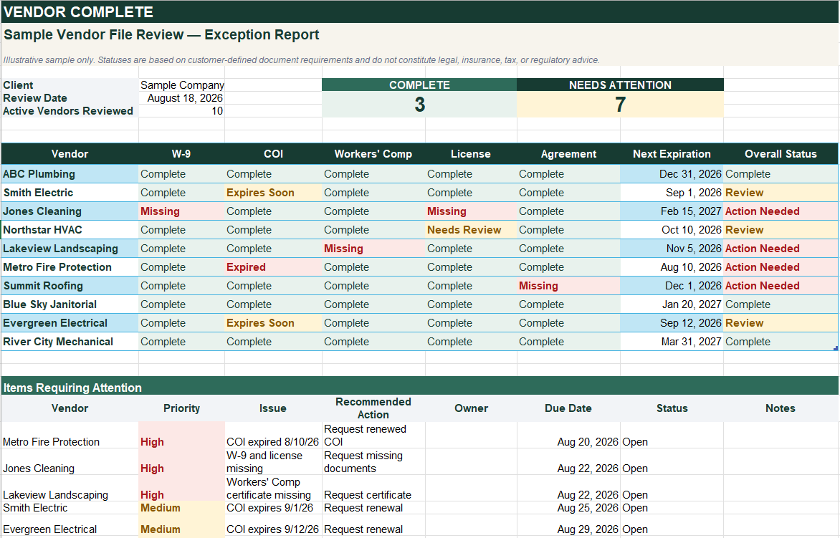Screen dimensions: 840x538
Task: Select the NEEDS ATTENTION count 7
Action: click(x=620, y=105)
